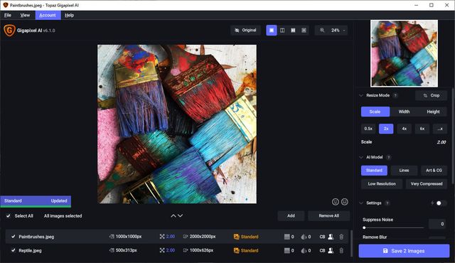Screen dimensions: 455x263
Task: Collapse the Settings section
Action: (361, 203)
